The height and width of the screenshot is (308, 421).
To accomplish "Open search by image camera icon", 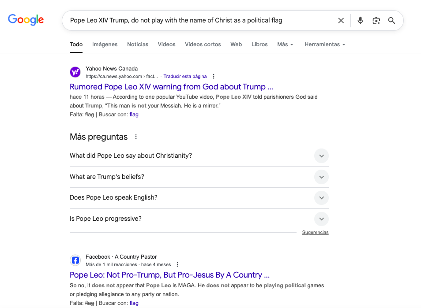I will pos(376,20).
